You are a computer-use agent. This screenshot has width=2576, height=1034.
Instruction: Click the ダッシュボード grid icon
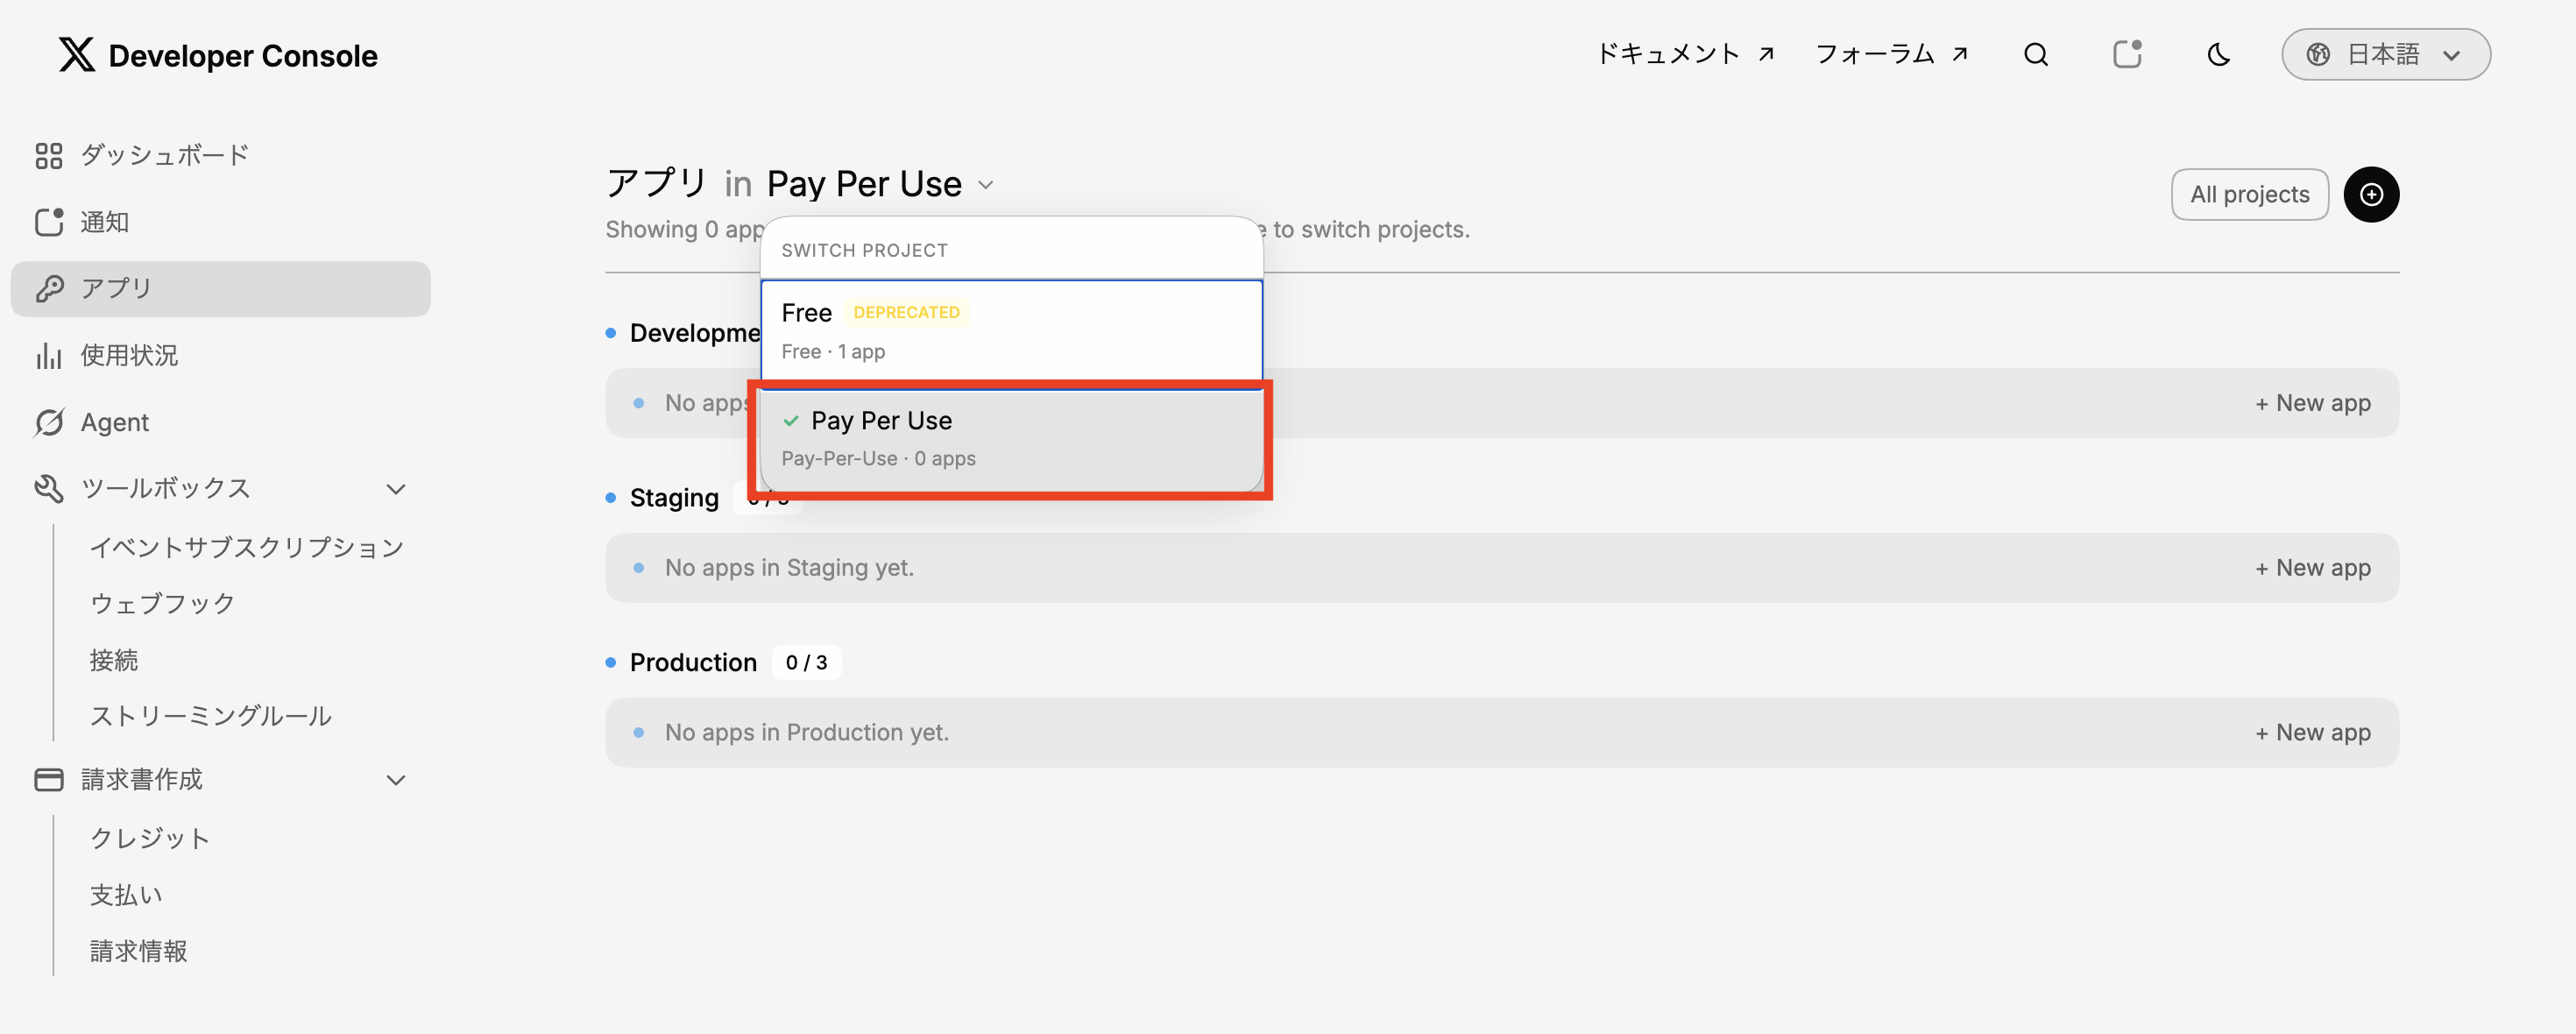(x=48, y=155)
